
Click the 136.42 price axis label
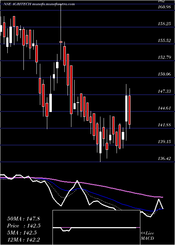164,159
